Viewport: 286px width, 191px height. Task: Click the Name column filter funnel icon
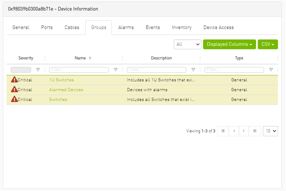coord(116,70)
